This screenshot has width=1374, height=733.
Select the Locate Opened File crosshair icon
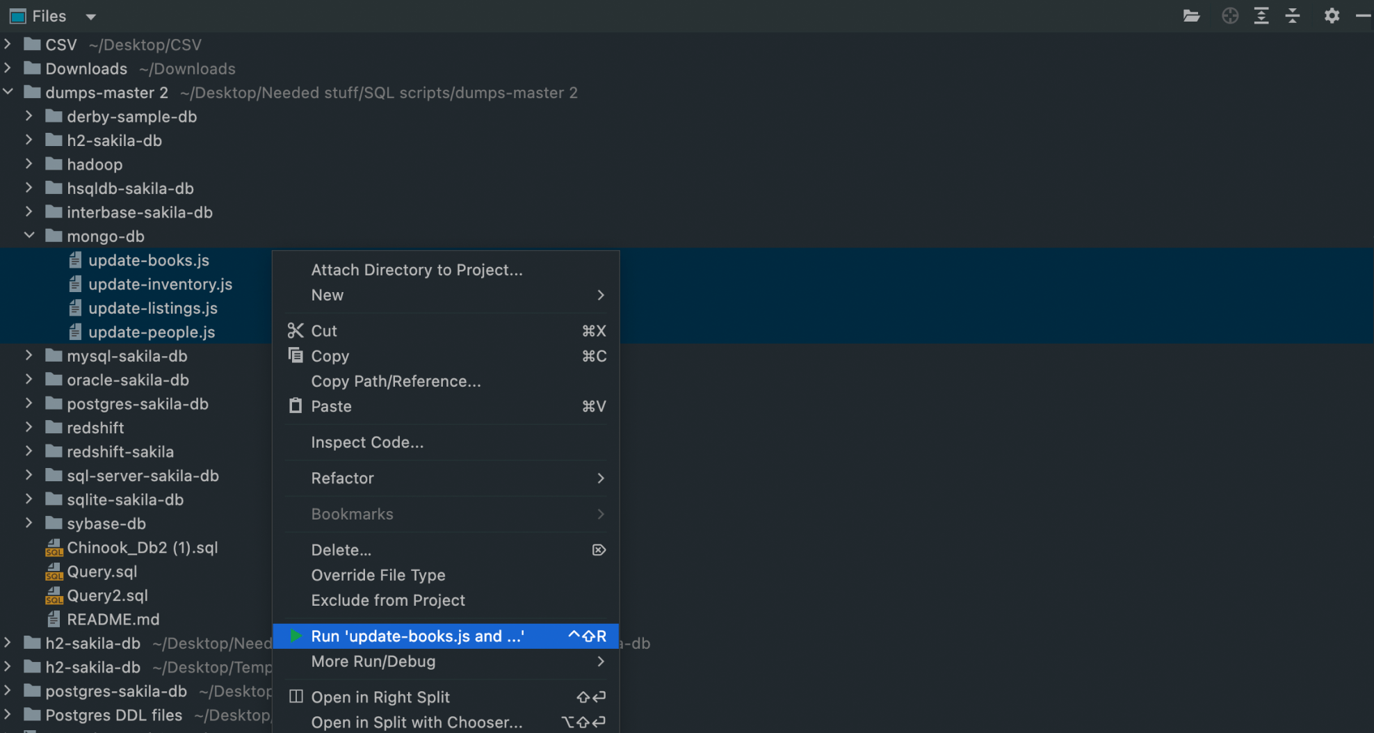[1229, 15]
